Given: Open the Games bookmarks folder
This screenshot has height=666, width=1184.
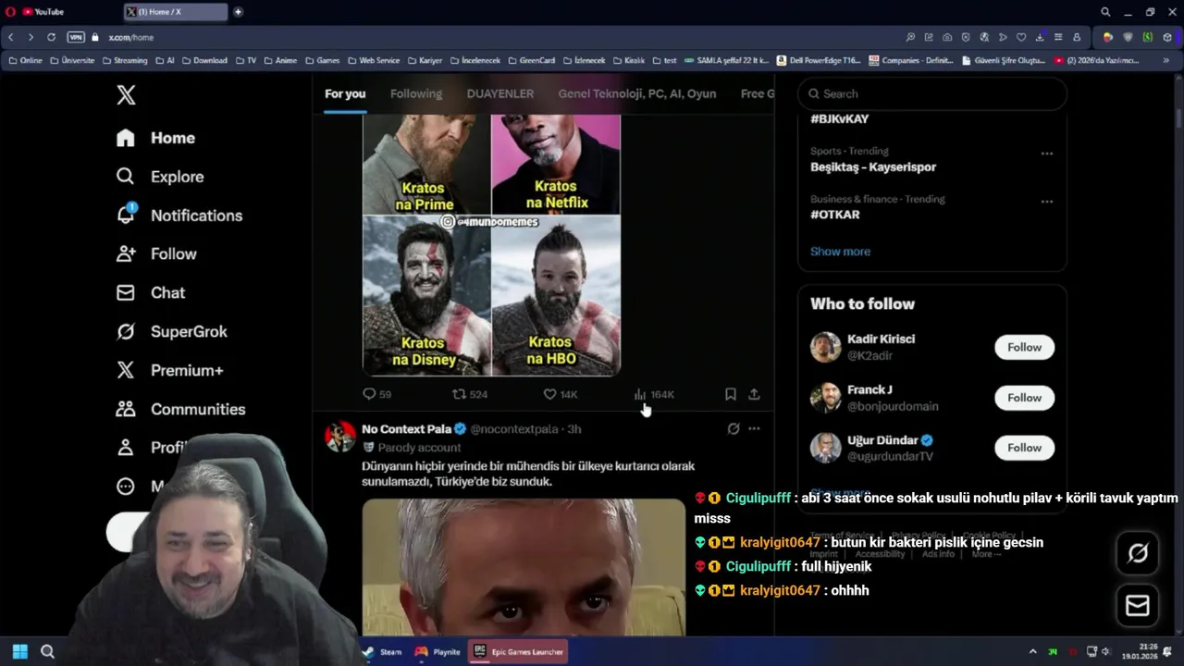Looking at the screenshot, I should coord(323,60).
